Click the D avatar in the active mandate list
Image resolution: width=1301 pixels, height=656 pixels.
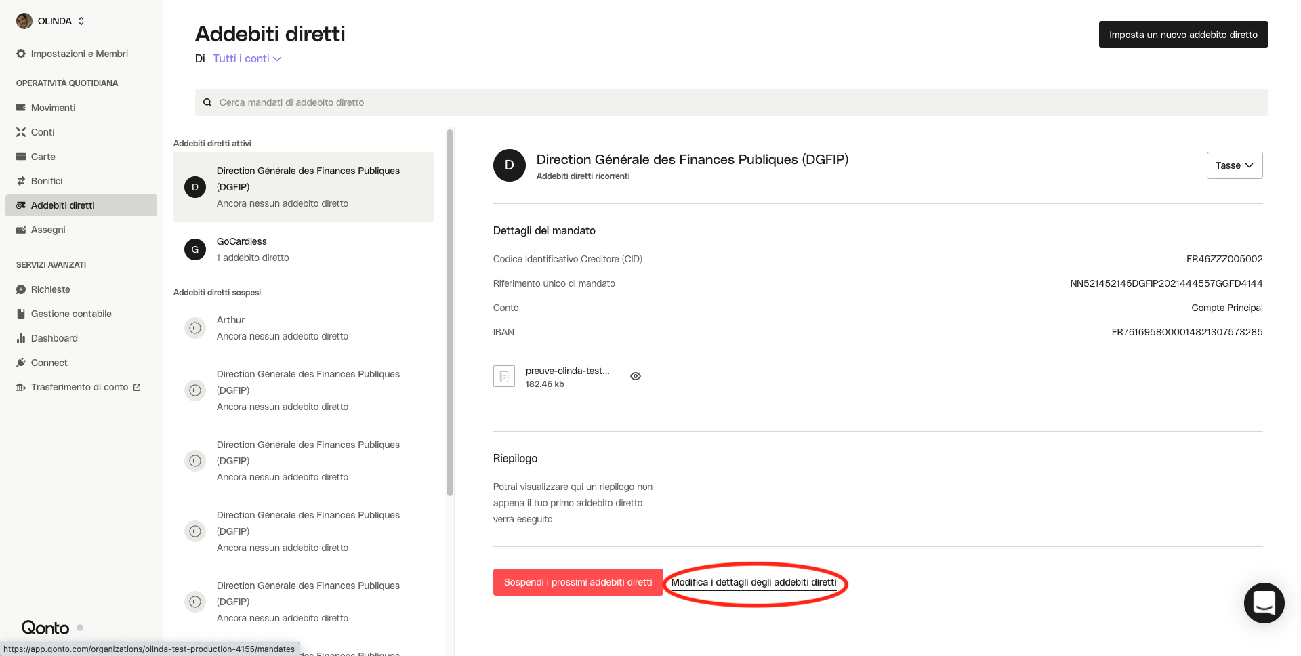(x=195, y=187)
